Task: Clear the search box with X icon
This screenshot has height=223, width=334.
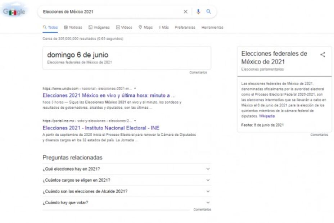Action: (185, 12)
